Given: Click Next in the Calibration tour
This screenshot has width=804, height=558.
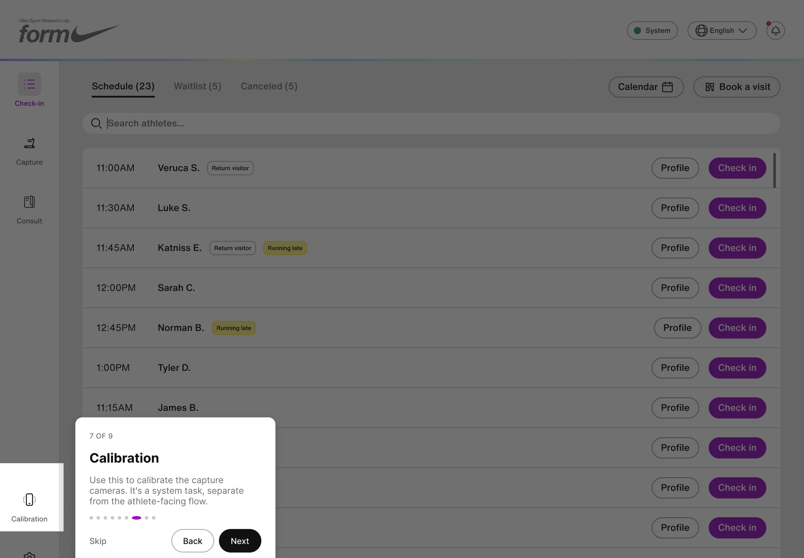Looking at the screenshot, I should click(240, 541).
